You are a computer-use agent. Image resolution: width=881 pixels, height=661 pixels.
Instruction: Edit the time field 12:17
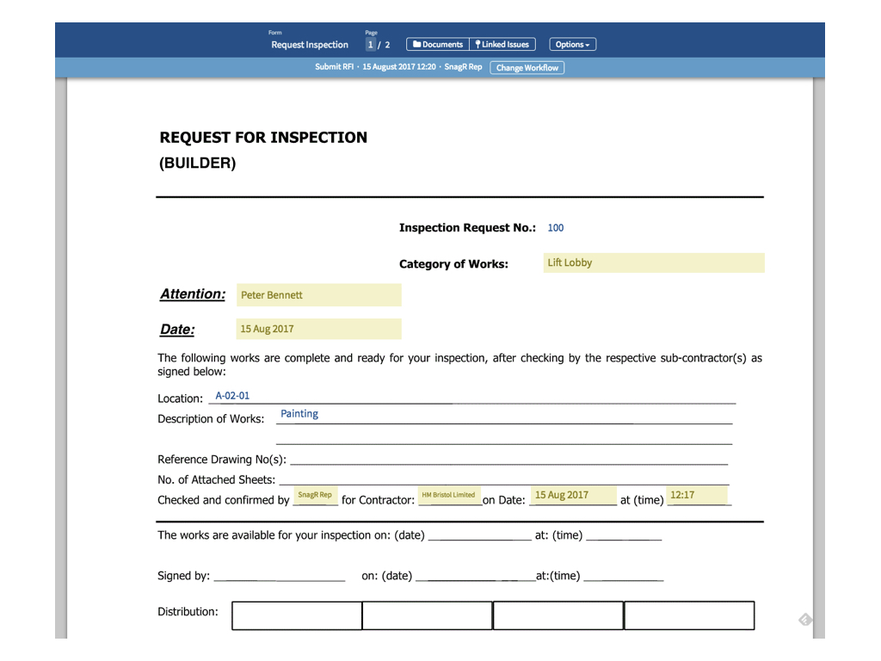pyautogui.click(x=697, y=495)
